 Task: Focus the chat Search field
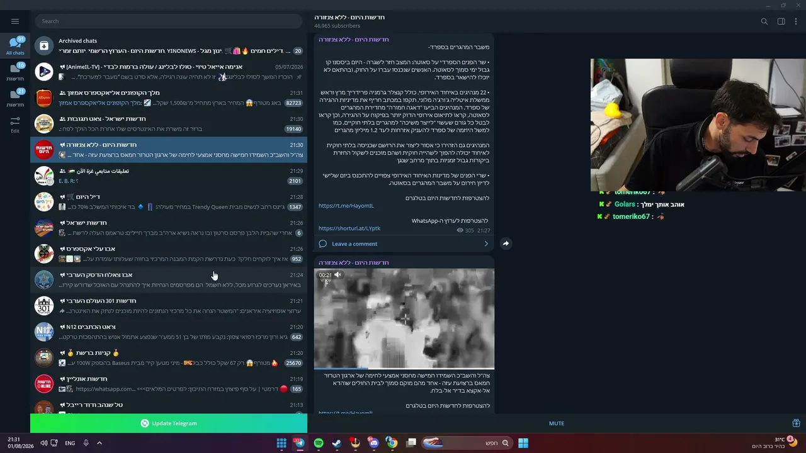pos(169,21)
